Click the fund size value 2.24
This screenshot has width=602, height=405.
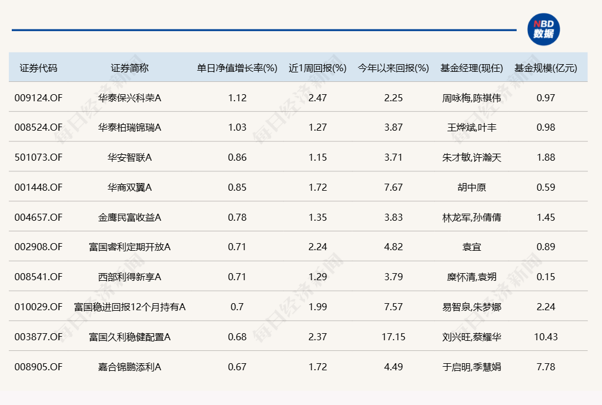tap(546, 307)
